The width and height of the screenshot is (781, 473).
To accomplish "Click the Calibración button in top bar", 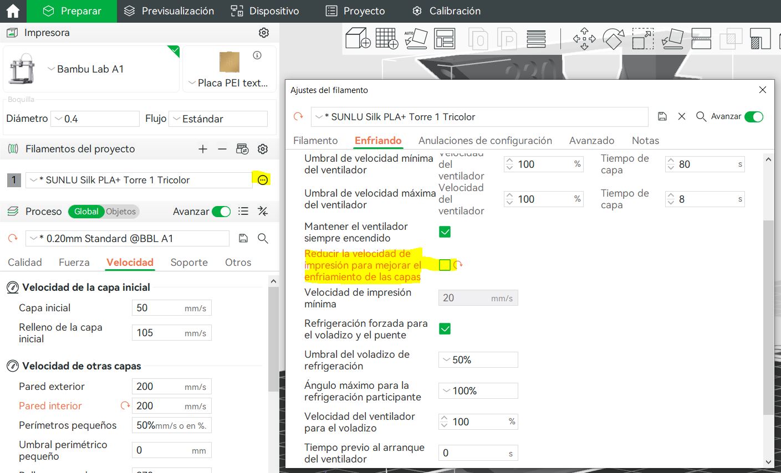I will [446, 11].
